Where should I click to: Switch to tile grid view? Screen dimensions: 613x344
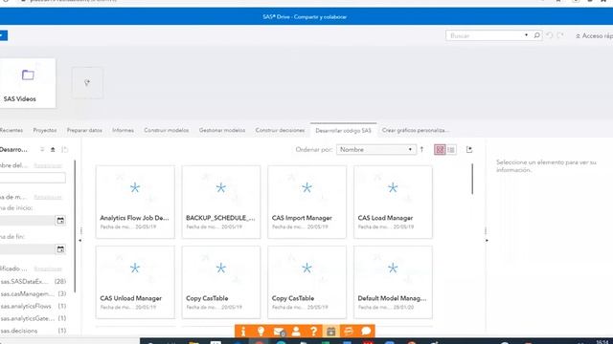(x=440, y=150)
